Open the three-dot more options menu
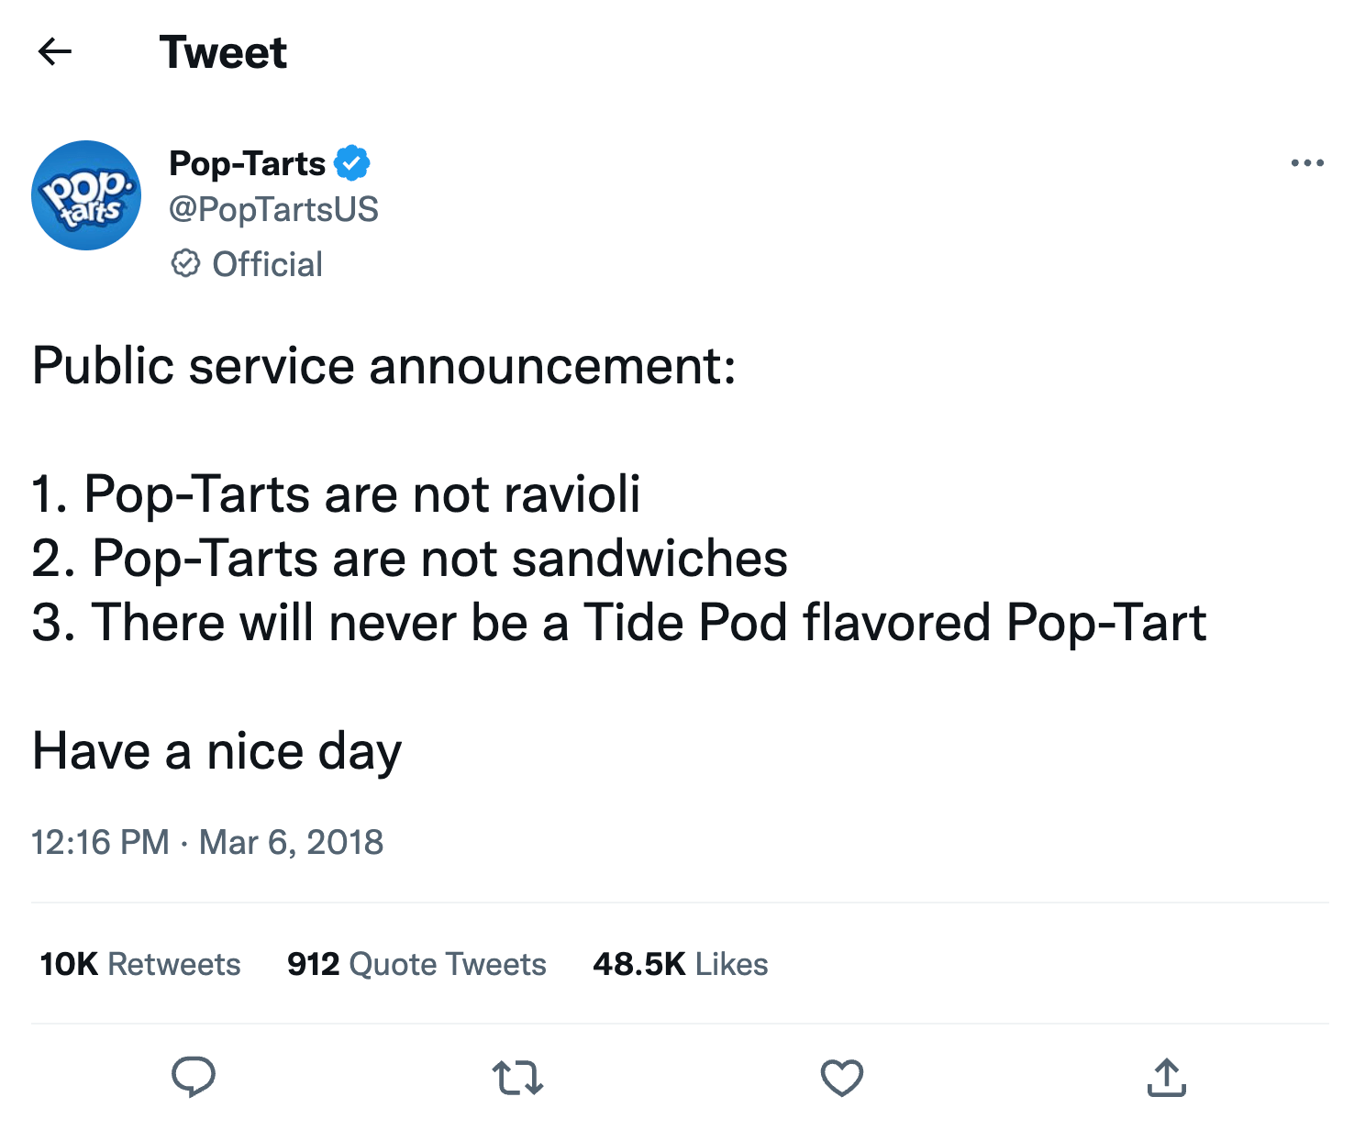Image resolution: width=1354 pixels, height=1130 pixels. (1306, 163)
